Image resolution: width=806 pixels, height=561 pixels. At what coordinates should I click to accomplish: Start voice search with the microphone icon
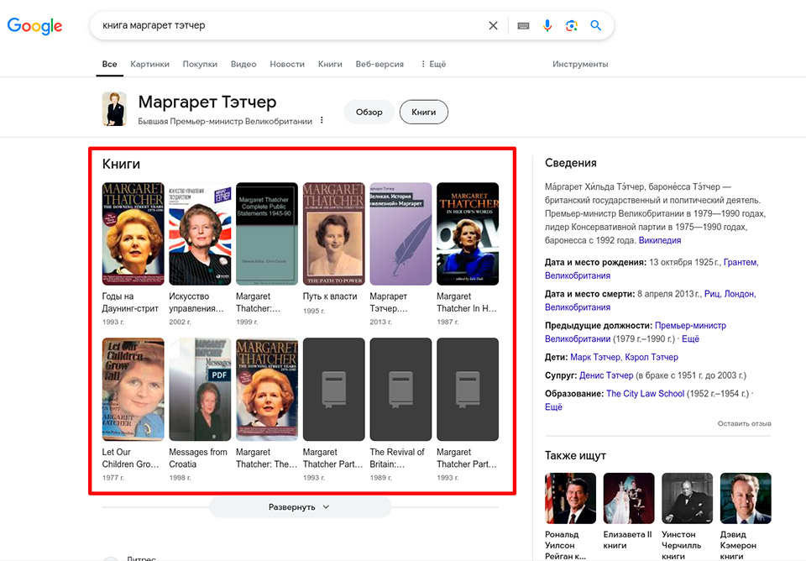(547, 25)
